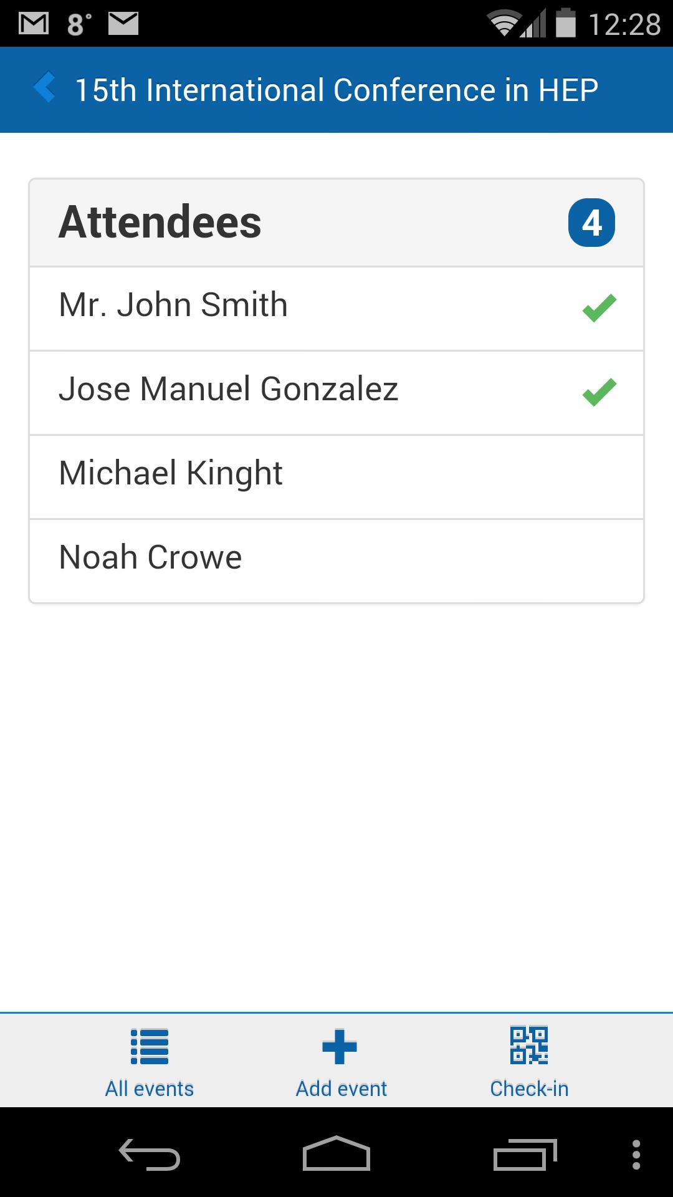Tap the Add event plus icon
The image size is (673, 1197).
pyautogui.click(x=340, y=1046)
